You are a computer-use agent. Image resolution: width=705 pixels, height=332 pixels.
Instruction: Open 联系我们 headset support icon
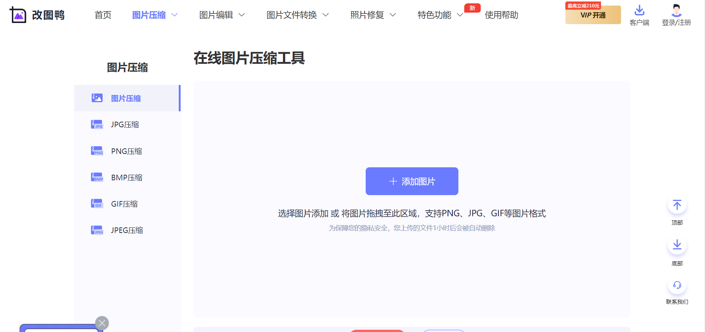pyautogui.click(x=677, y=285)
